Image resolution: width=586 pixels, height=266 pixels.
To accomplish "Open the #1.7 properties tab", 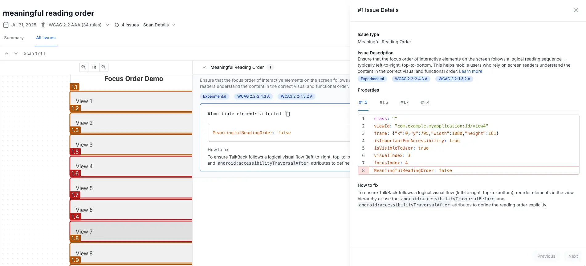I will click(x=404, y=102).
